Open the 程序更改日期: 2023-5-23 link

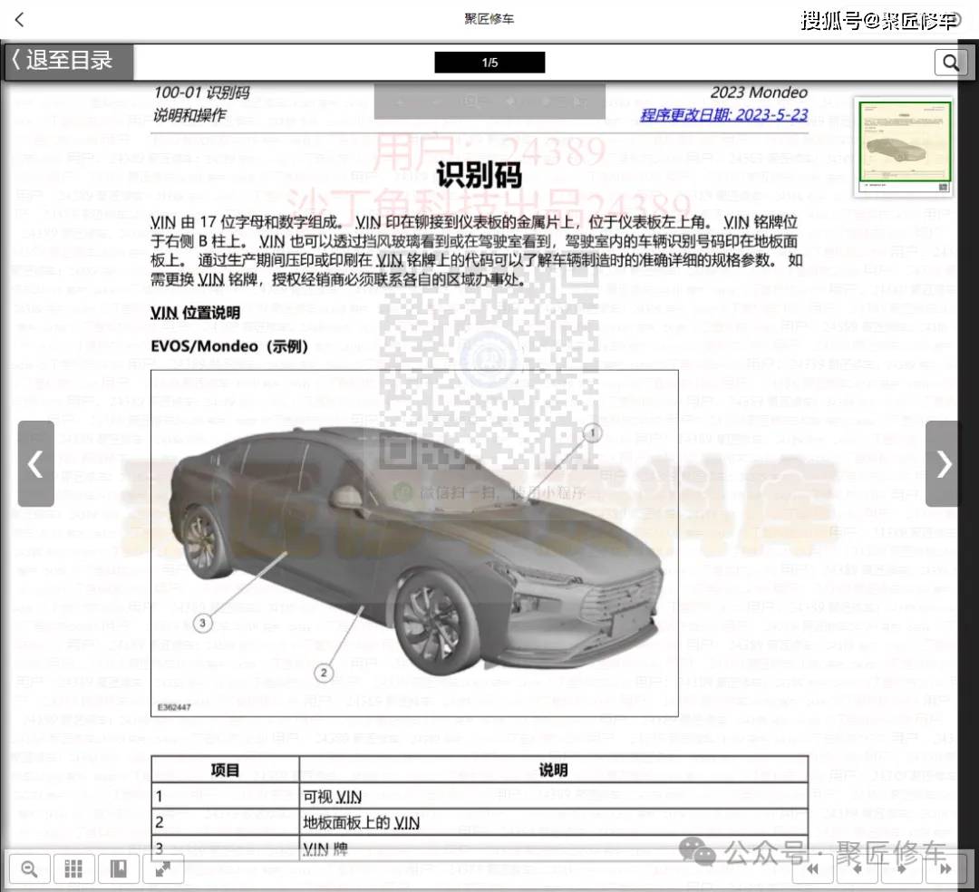tap(723, 115)
